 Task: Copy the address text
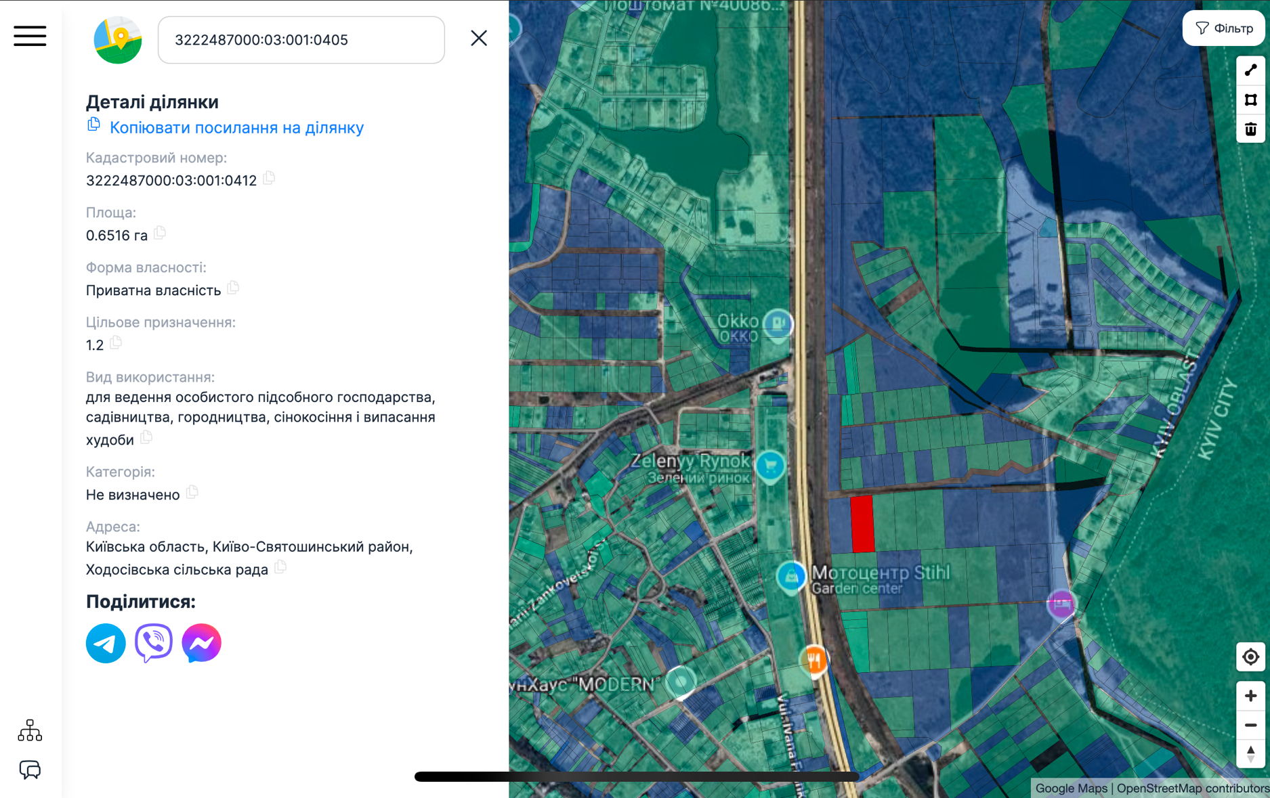(x=280, y=567)
